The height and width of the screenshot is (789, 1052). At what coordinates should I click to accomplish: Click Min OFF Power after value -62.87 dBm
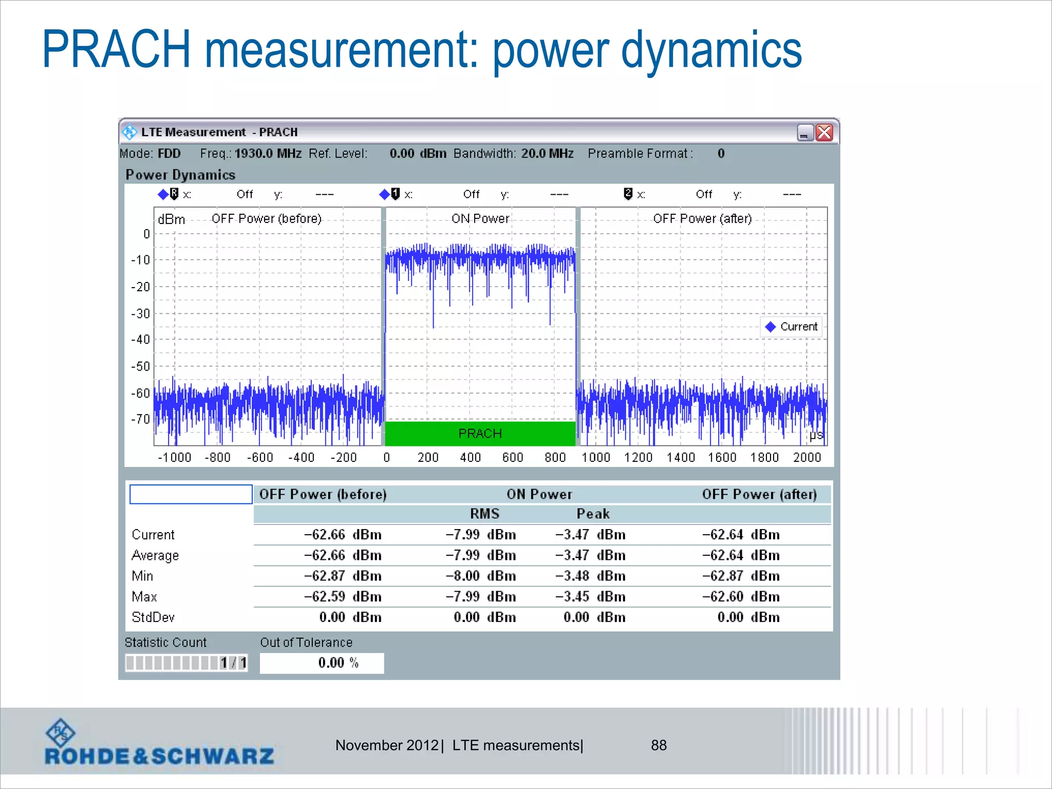[x=741, y=576]
